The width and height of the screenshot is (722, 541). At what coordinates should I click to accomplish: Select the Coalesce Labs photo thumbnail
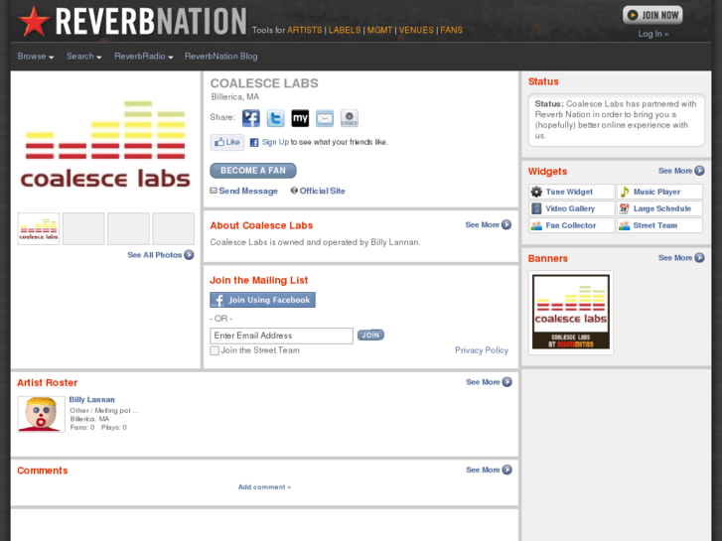tap(39, 229)
